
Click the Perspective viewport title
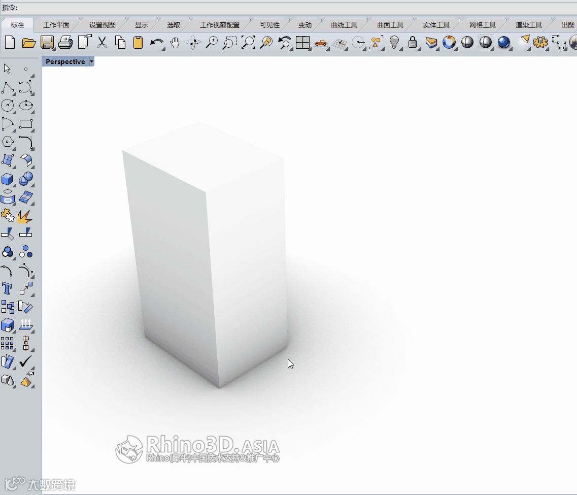pyautogui.click(x=65, y=61)
